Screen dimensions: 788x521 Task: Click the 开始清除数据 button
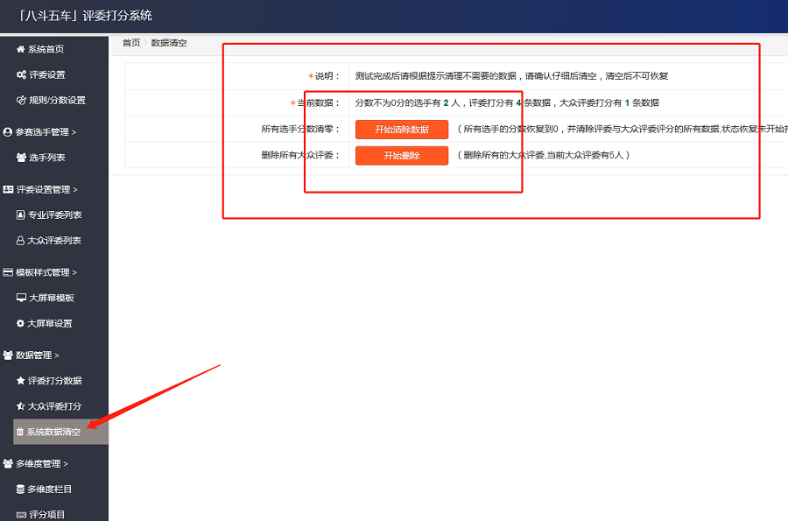click(402, 130)
